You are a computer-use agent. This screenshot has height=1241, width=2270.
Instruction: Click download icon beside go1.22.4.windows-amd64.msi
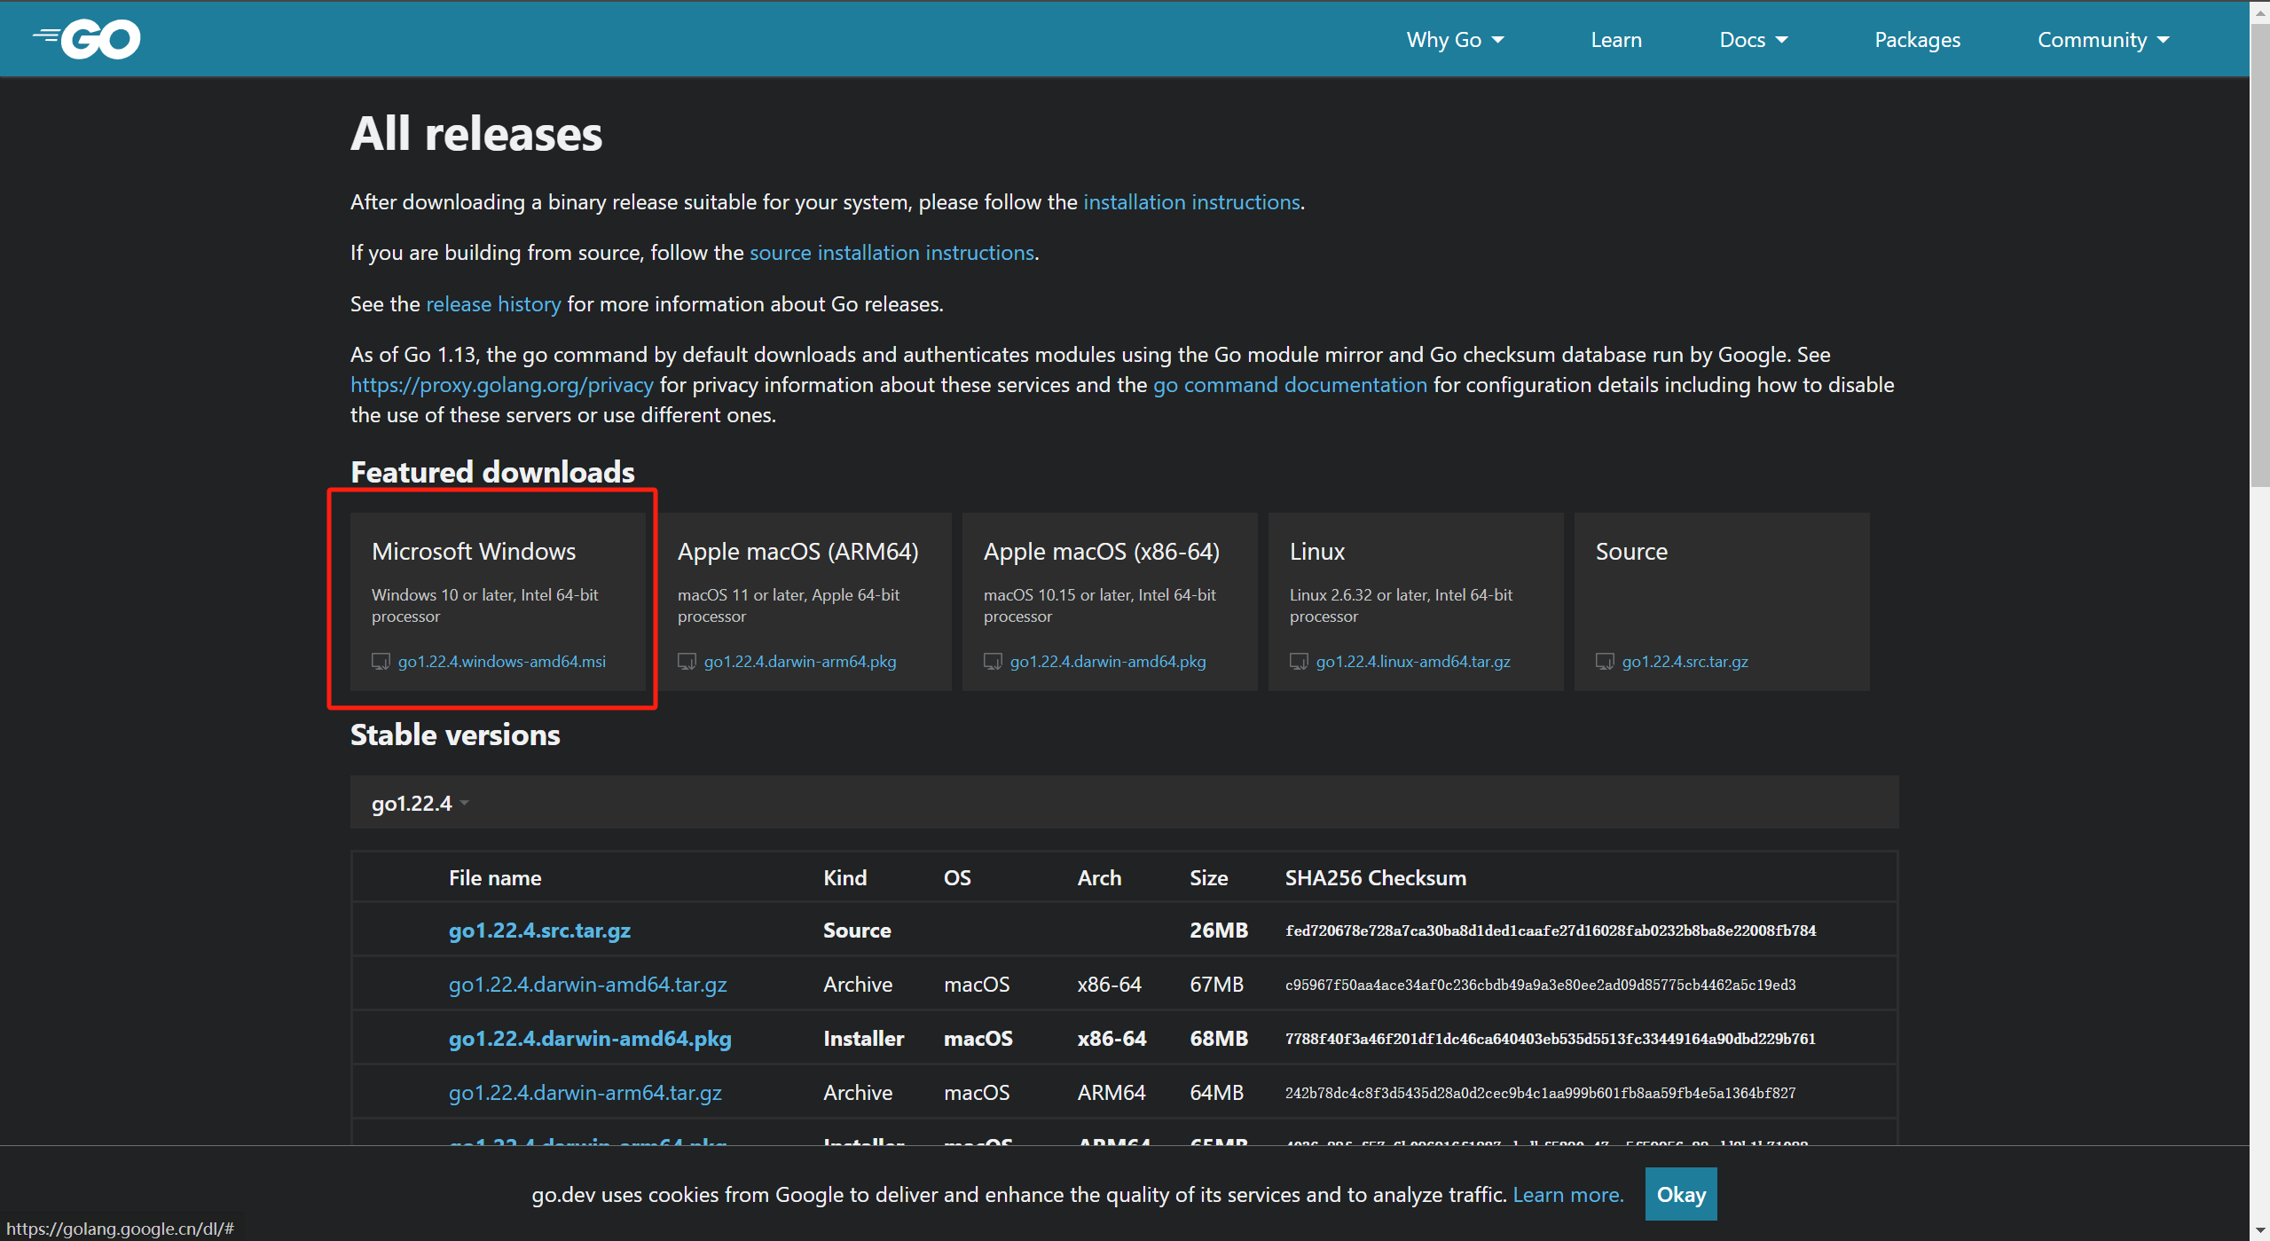[381, 662]
